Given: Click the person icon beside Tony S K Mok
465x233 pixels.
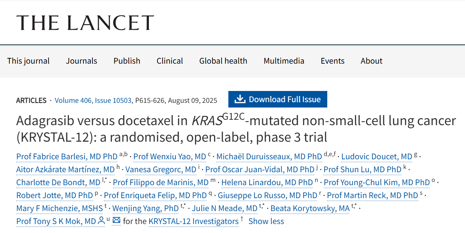Looking at the screenshot, I should 101,221.
